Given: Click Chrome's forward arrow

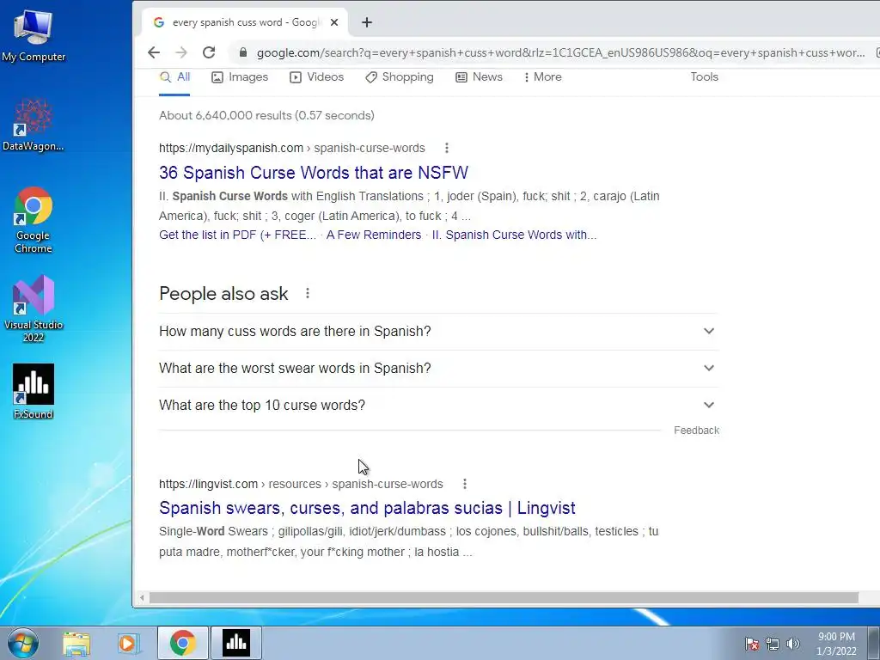Looking at the screenshot, I should [x=181, y=52].
